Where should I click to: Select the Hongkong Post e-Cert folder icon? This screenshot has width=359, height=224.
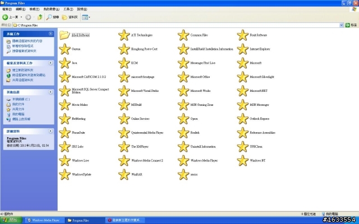pyautogui.click(x=124, y=49)
